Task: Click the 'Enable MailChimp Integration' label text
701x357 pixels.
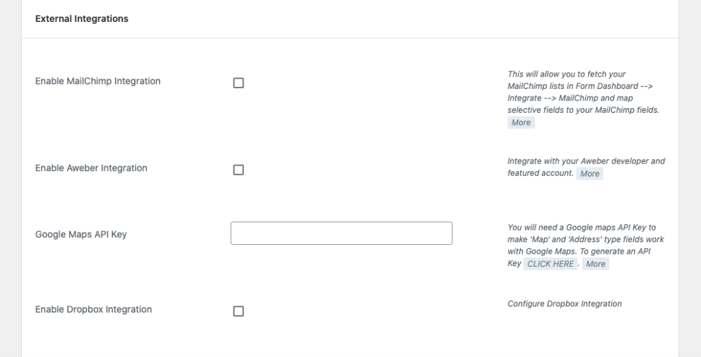Action: [x=98, y=81]
